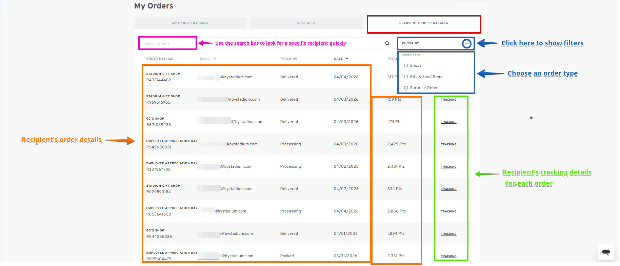This screenshot has width=620, height=266.
Task: Collapse the Filter By dropdown chevron
Action: tap(466, 44)
